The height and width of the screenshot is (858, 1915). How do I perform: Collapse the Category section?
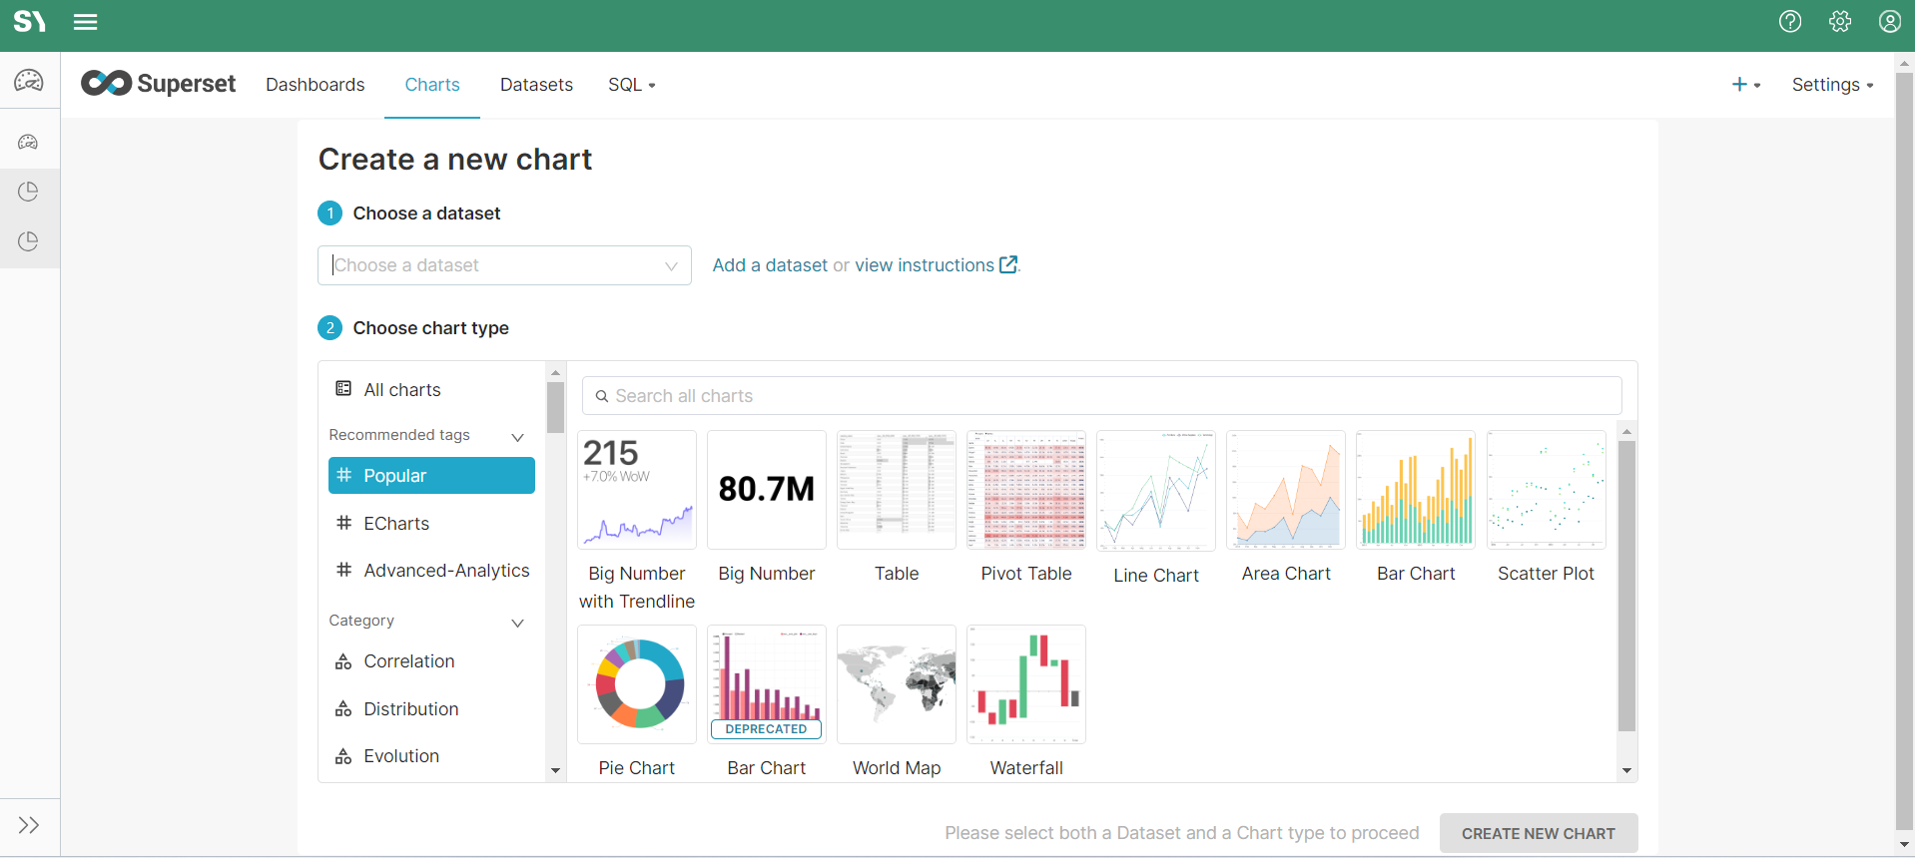[x=517, y=623]
